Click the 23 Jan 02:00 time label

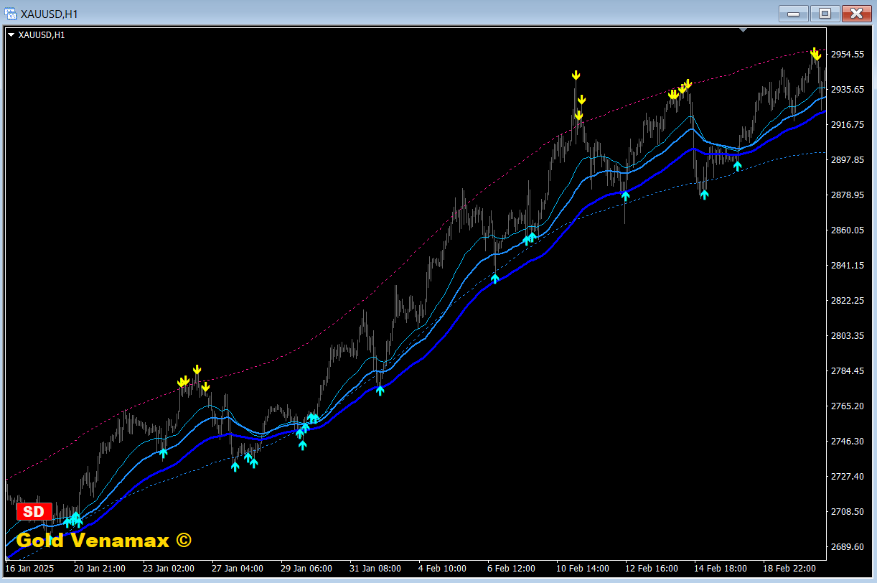[169, 569]
